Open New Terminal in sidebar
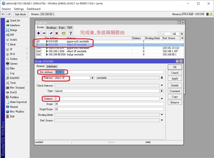This screenshot has width=214, height=158. click(17, 88)
